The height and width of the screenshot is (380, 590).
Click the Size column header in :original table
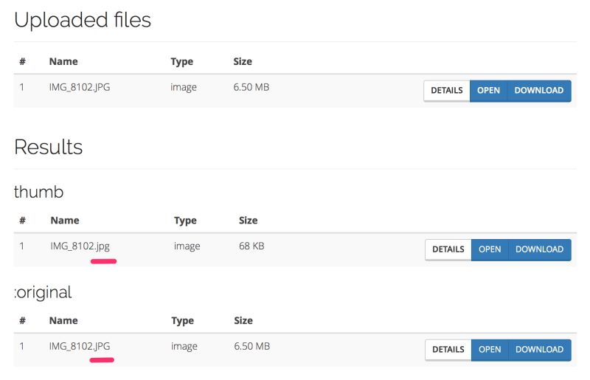tap(243, 320)
